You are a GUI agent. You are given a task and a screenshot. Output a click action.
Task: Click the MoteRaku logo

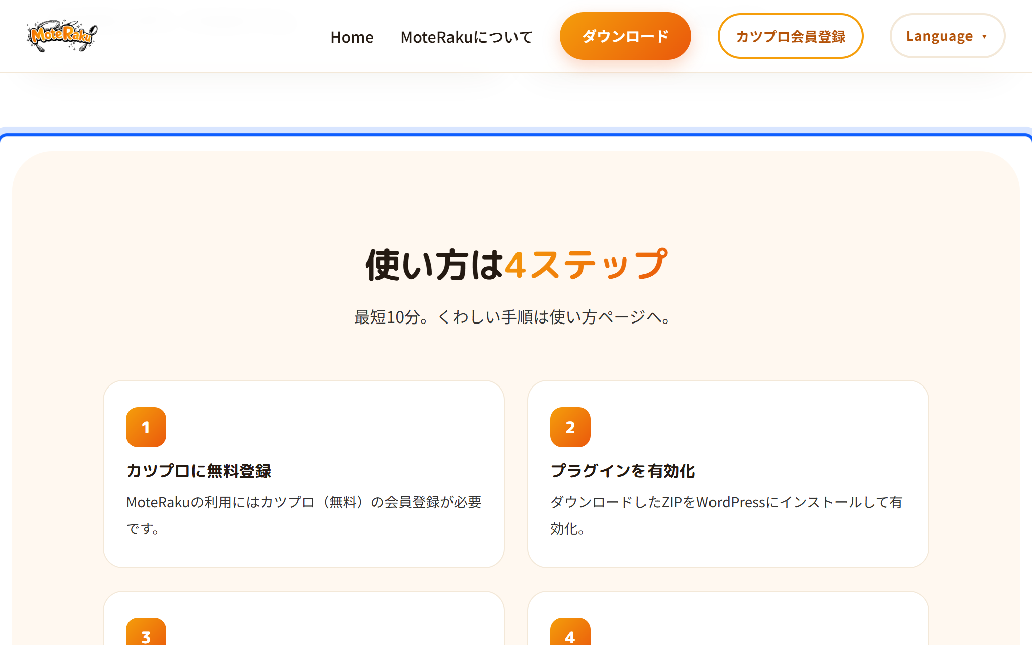[x=61, y=36]
